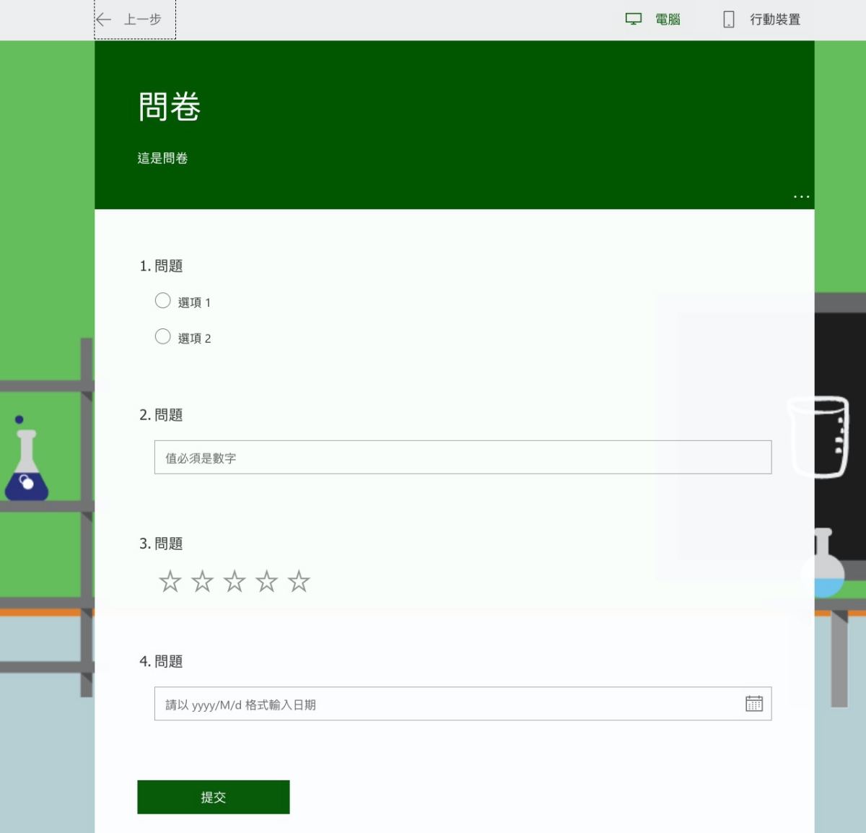Open the three-dot more options menu
866x833 pixels.
[x=801, y=196]
